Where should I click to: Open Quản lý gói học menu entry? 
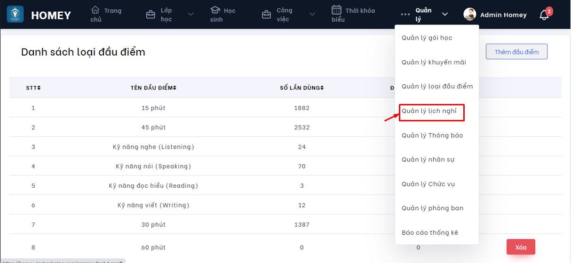427,38
